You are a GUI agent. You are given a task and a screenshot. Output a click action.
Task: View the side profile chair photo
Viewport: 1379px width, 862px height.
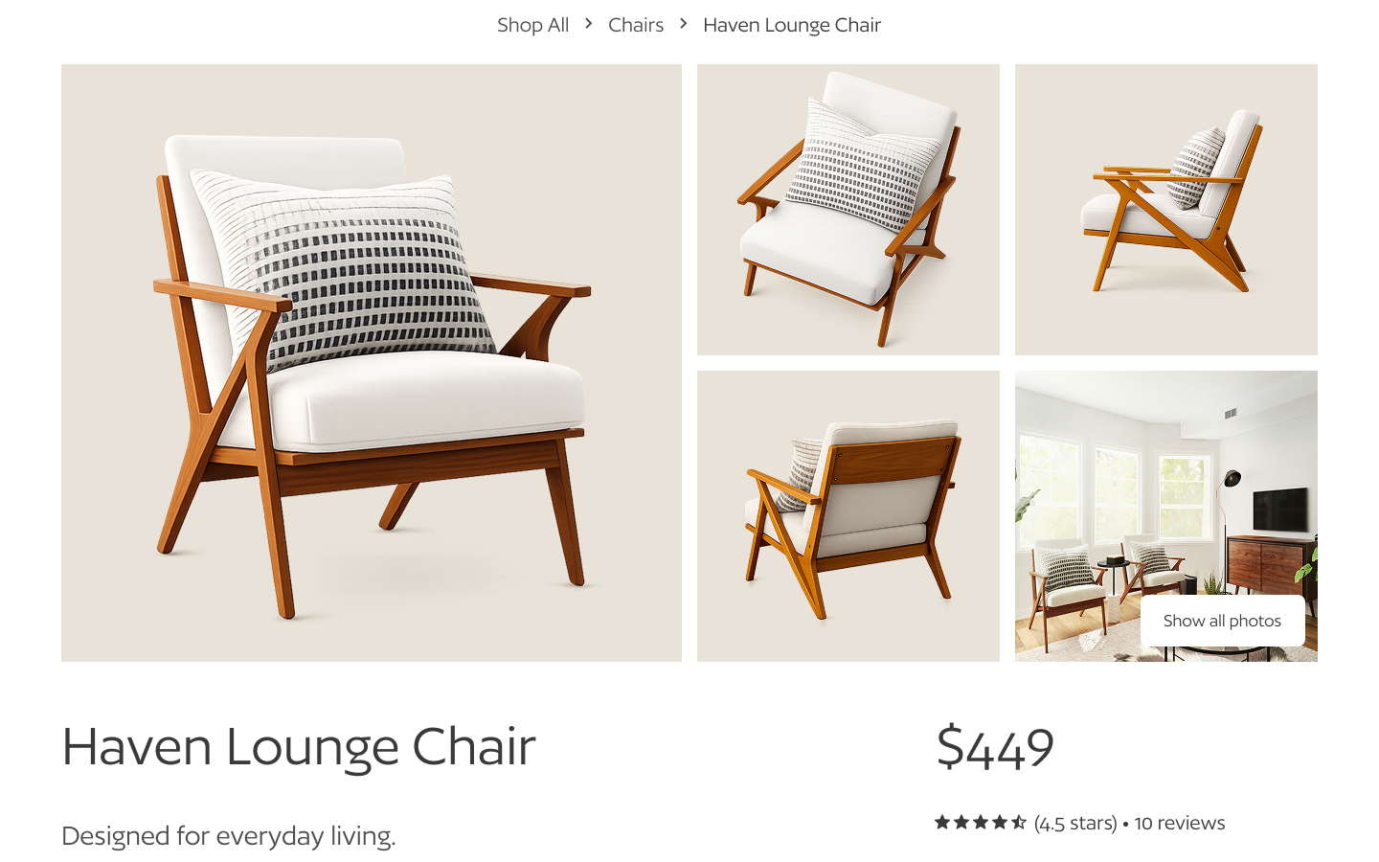[x=1166, y=210]
